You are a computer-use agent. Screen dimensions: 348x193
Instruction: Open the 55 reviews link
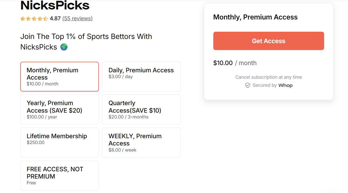click(x=77, y=18)
